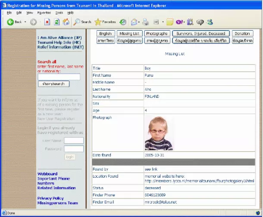The image size is (263, 217).
Task: Open the Related Information link
Action: 56,188
